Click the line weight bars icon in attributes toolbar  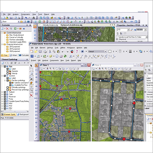pyautogui.click(x=130, y=51)
